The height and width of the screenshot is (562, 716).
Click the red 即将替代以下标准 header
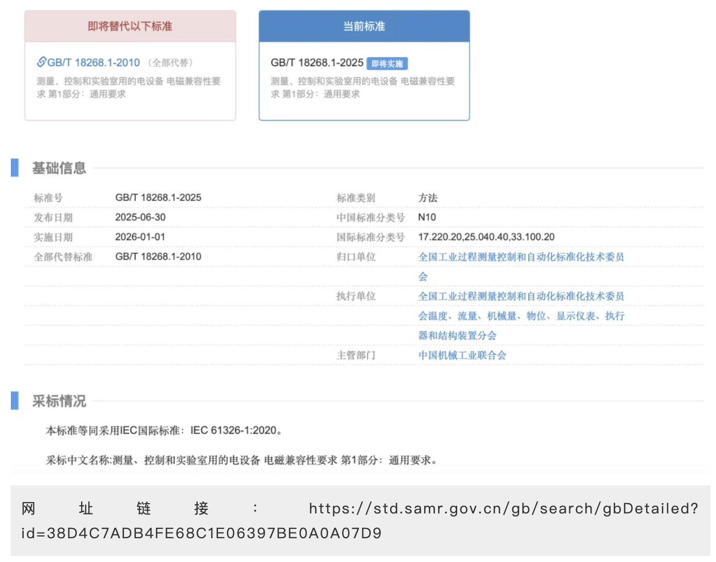tap(130, 26)
